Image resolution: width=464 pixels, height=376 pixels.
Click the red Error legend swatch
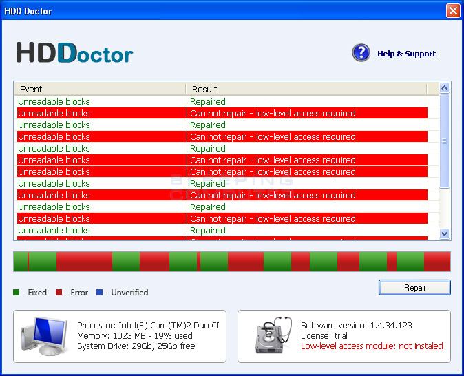[x=59, y=293]
